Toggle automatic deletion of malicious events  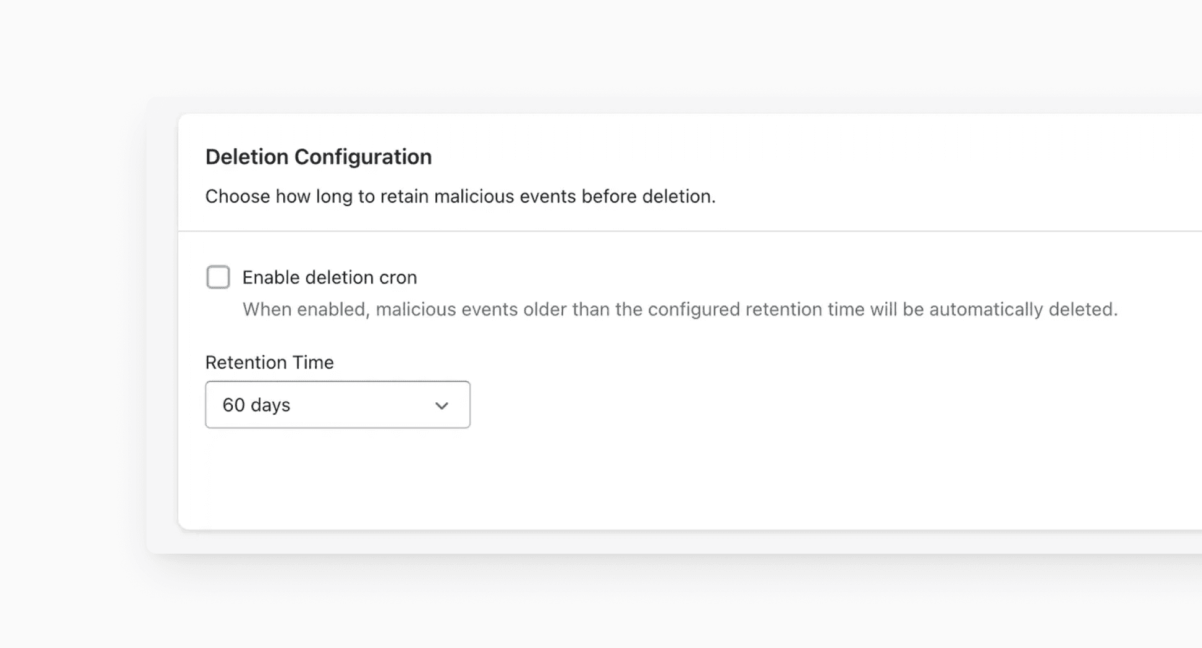point(218,277)
